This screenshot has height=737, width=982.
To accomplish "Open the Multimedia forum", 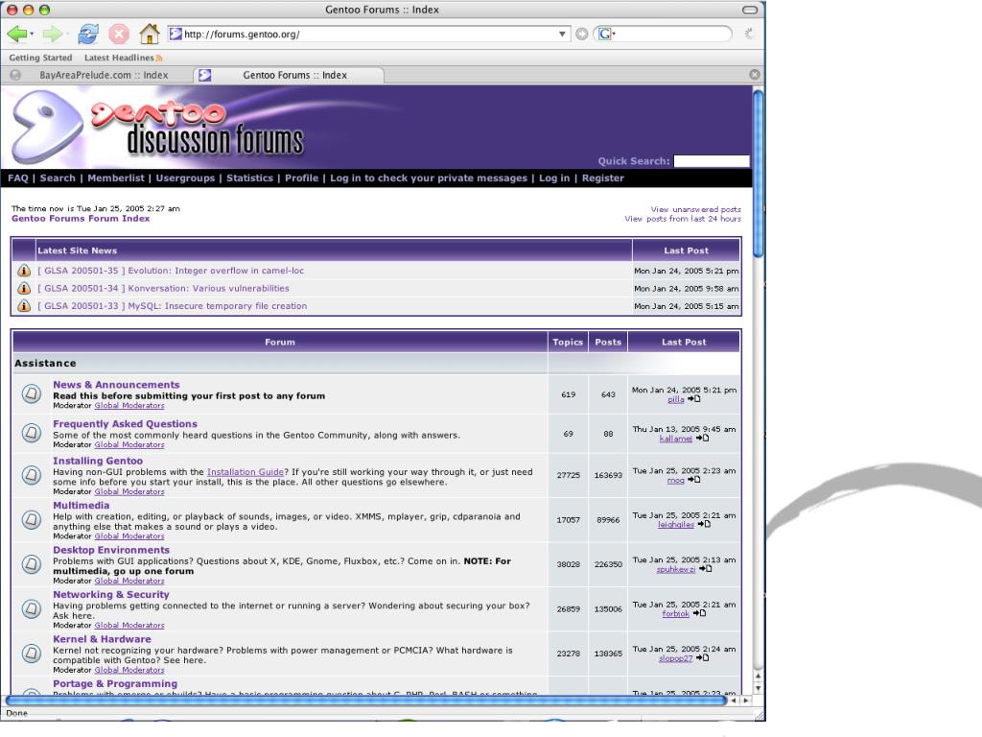I will (x=82, y=505).
